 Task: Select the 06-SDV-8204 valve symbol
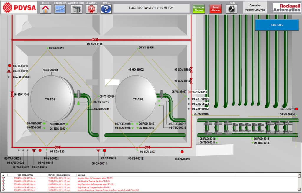(x=191, y=70)
